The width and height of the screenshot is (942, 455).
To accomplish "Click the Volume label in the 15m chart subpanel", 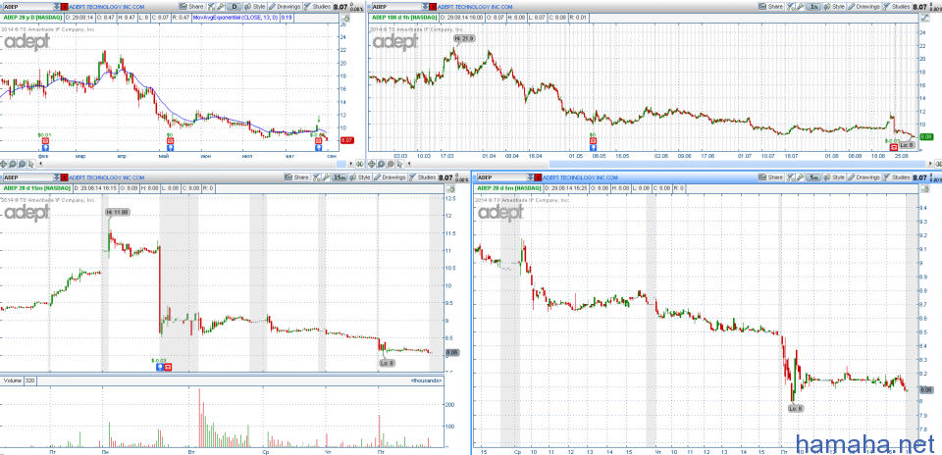I will [x=12, y=380].
